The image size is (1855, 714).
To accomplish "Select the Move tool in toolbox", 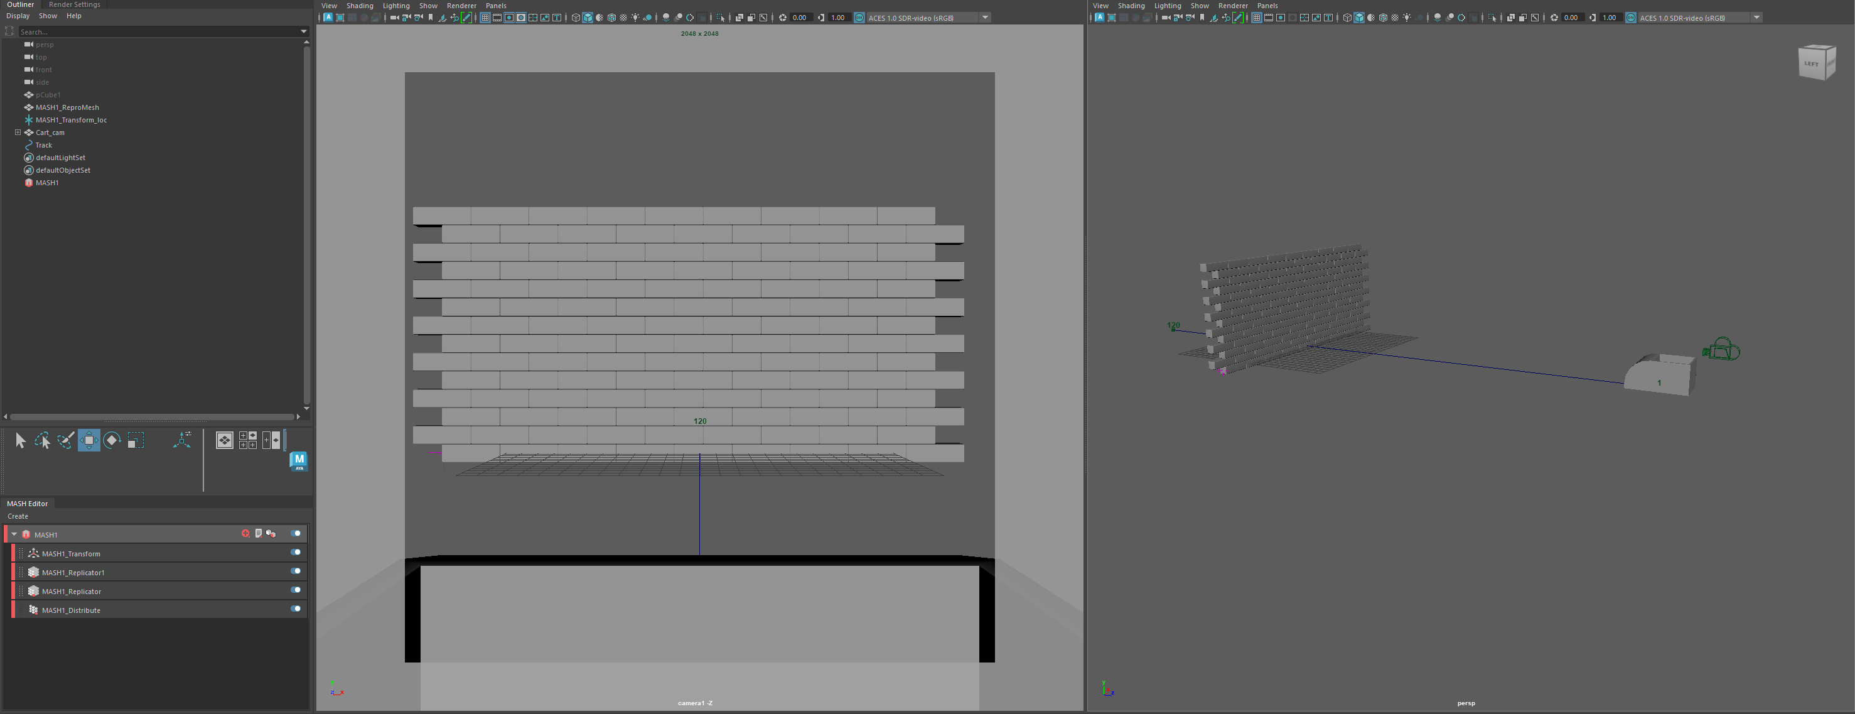I will click(89, 440).
